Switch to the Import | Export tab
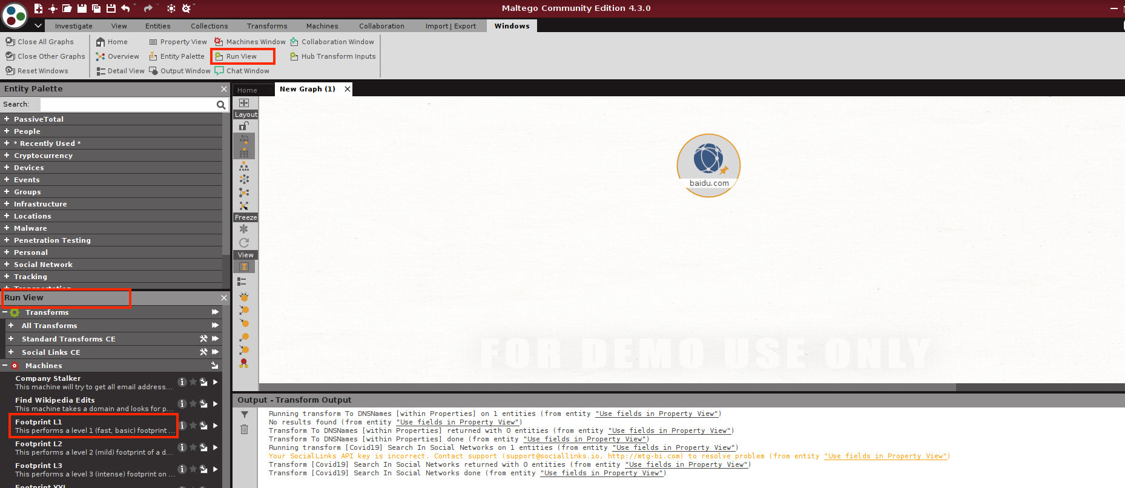Image resolution: width=1125 pixels, height=488 pixels. (450, 26)
